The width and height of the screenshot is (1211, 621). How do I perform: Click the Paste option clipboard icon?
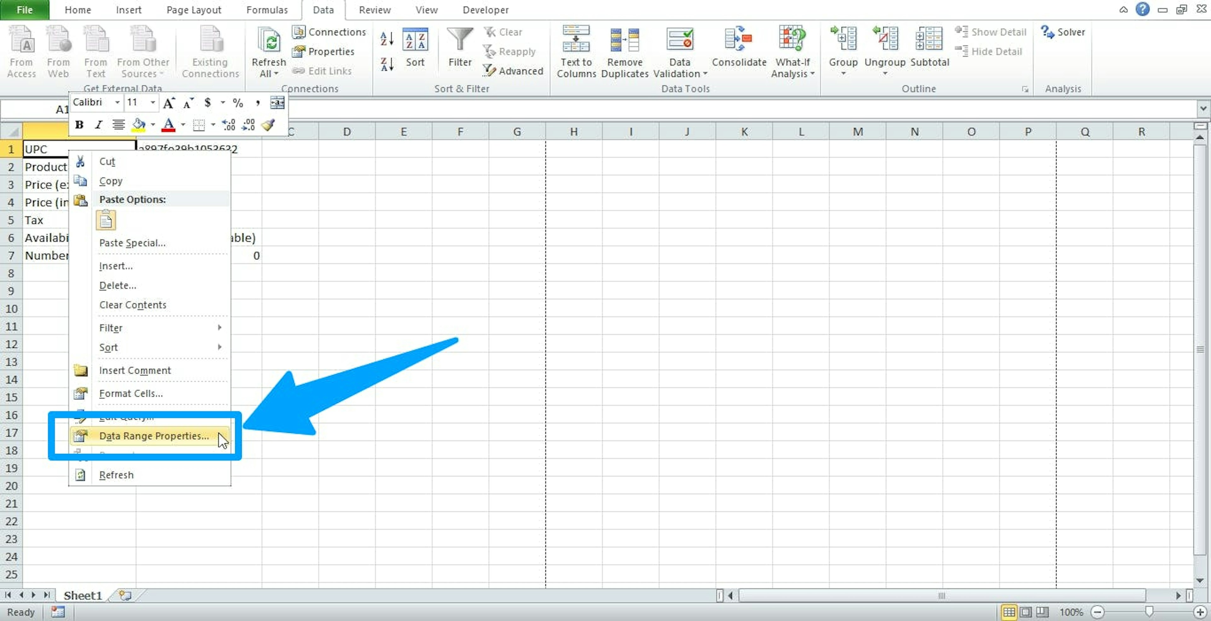click(x=106, y=220)
